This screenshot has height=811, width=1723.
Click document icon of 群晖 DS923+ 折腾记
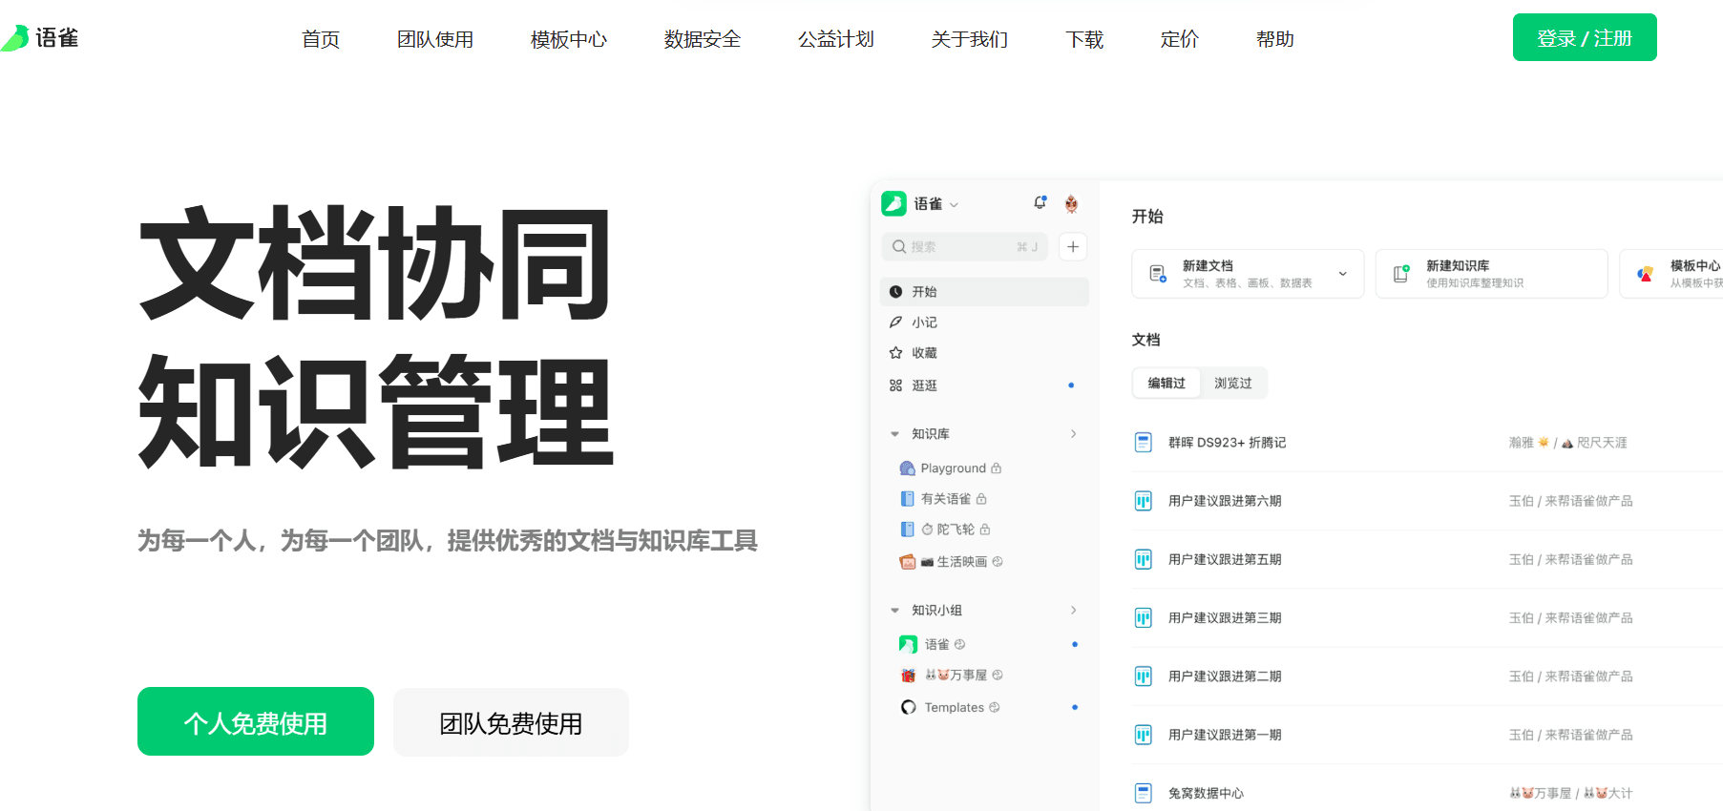click(x=1143, y=443)
